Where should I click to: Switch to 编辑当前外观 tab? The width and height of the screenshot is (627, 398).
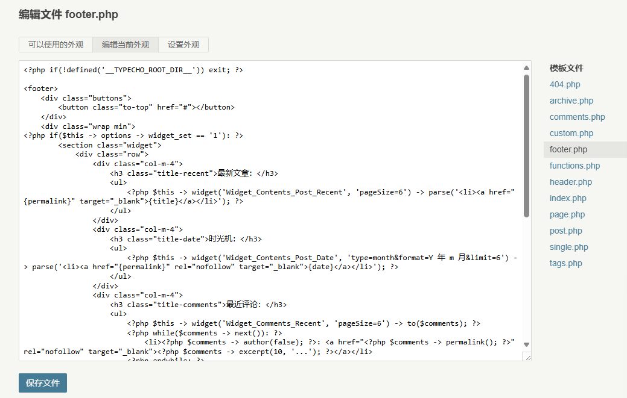(126, 45)
